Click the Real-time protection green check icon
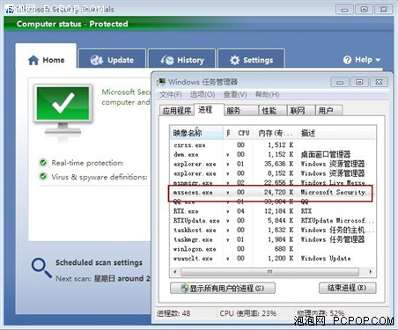398x330 pixels. coord(43,163)
